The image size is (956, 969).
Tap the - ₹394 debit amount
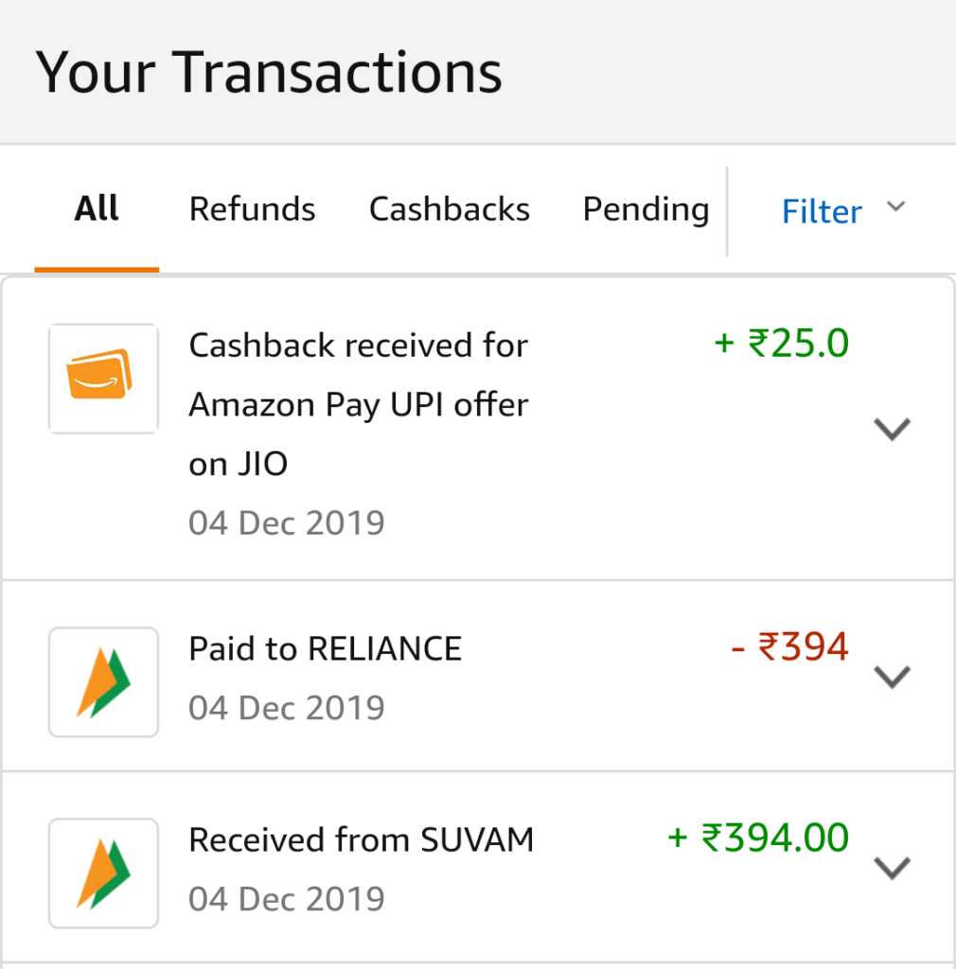pos(789,647)
